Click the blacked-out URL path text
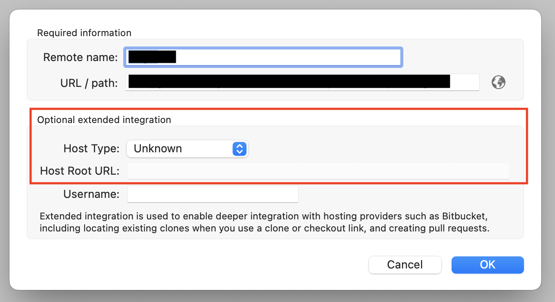The width and height of the screenshot is (555, 302). tap(289, 81)
